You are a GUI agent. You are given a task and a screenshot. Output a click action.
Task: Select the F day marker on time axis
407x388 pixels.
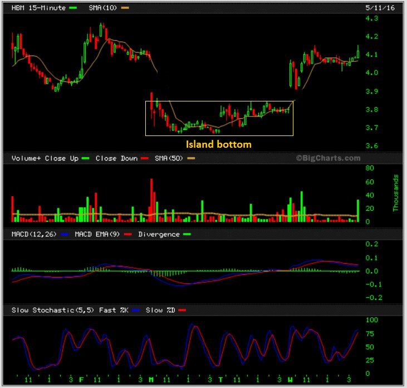click(81, 380)
